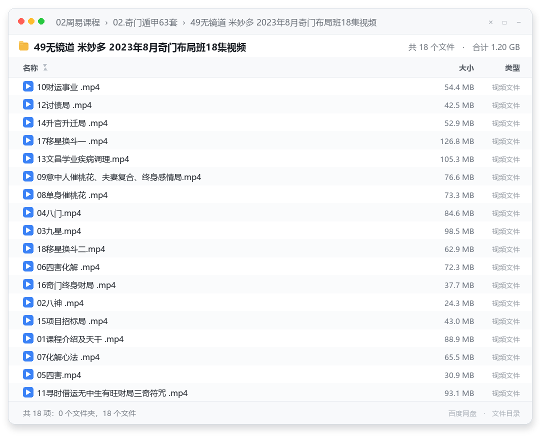This screenshot has width=540, height=436.
Task: Click the gray X window button
Action: coord(491,22)
